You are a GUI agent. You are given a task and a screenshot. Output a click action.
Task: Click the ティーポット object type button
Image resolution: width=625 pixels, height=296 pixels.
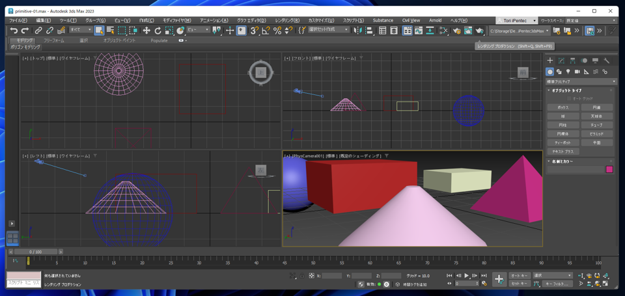[x=563, y=142]
